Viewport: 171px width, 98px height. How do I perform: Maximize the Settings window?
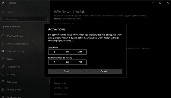[x=160, y=3]
